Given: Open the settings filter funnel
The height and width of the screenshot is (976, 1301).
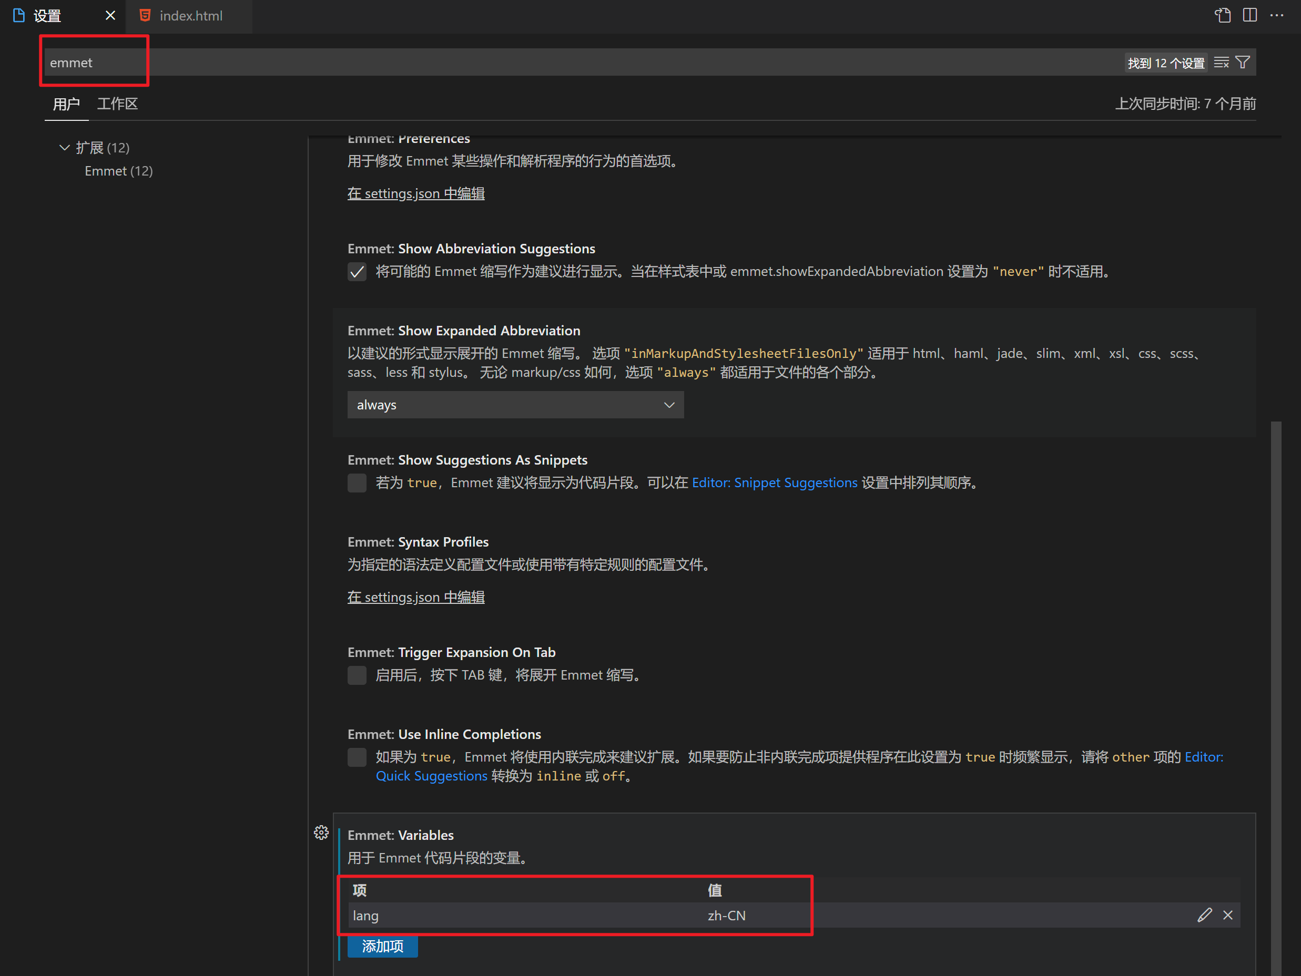Looking at the screenshot, I should (x=1243, y=63).
